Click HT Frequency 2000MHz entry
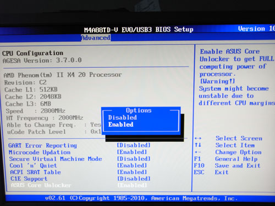275x206 pixels. pos(45,118)
